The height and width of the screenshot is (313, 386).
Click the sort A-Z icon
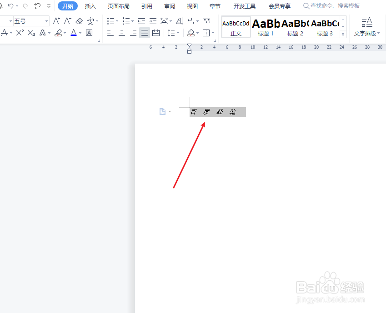click(180, 21)
